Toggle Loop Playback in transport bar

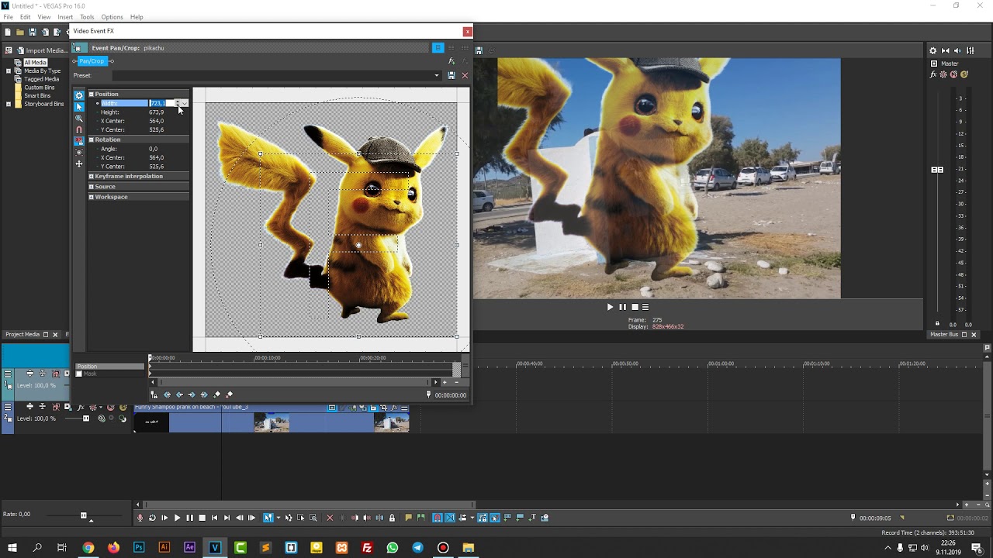coord(152,518)
